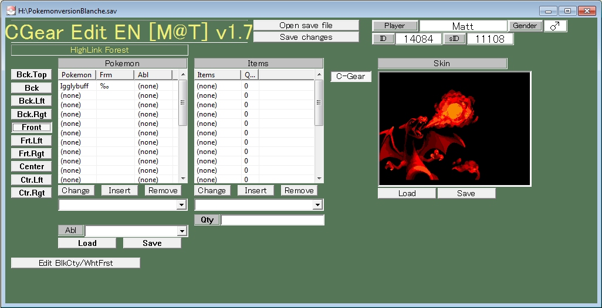Go to the Ctr.Rgt area
The height and width of the screenshot is (308, 602).
click(32, 193)
